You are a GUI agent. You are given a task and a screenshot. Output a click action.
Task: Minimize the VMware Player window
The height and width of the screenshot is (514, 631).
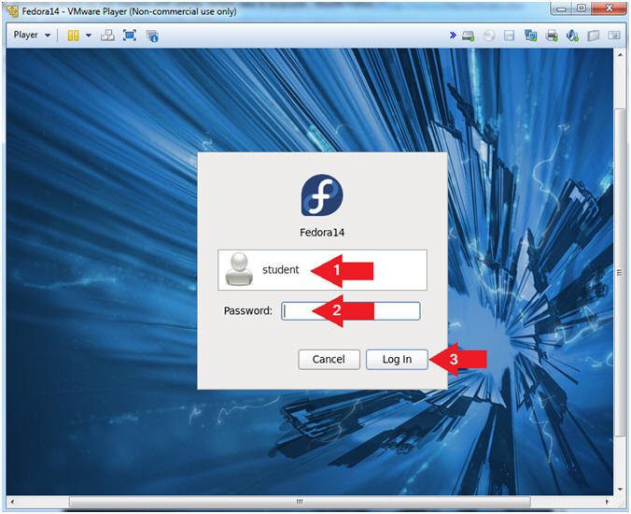pos(562,8)
